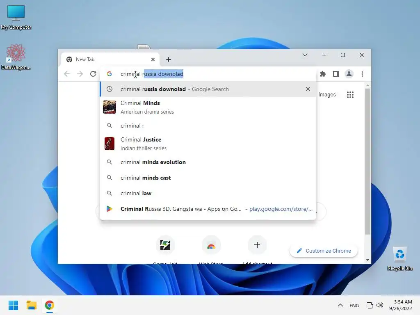Viewport: 420px width, 315px height.
Task: Click the Play Store icon in suggestions
Action: point(109,209)
